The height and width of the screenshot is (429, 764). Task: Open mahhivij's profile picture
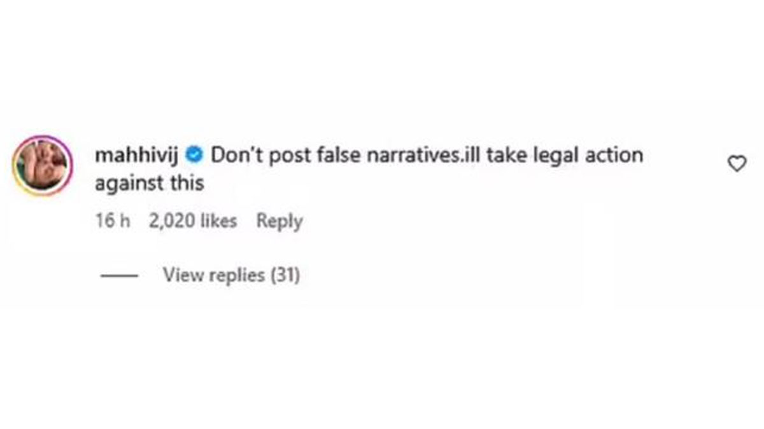point(42,165)
